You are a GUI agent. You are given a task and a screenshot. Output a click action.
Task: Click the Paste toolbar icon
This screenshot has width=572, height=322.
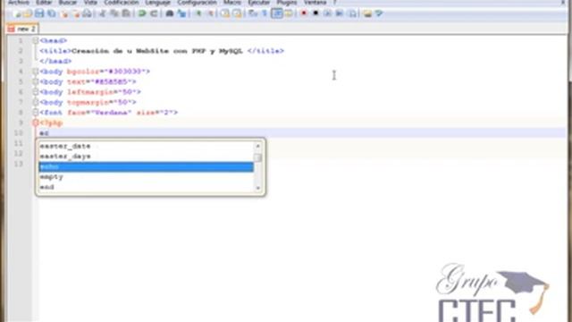[126, 14]
